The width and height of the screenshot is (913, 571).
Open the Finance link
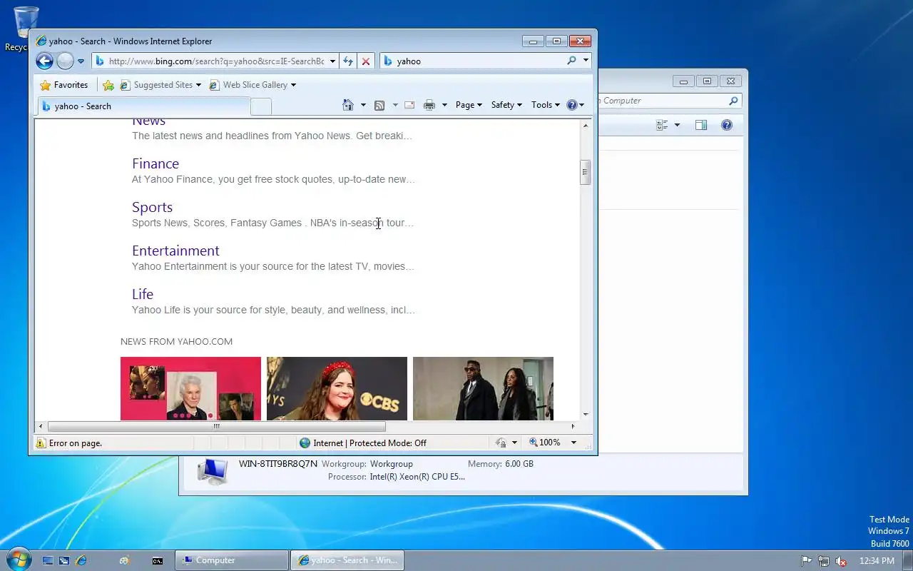pos(155,163)
